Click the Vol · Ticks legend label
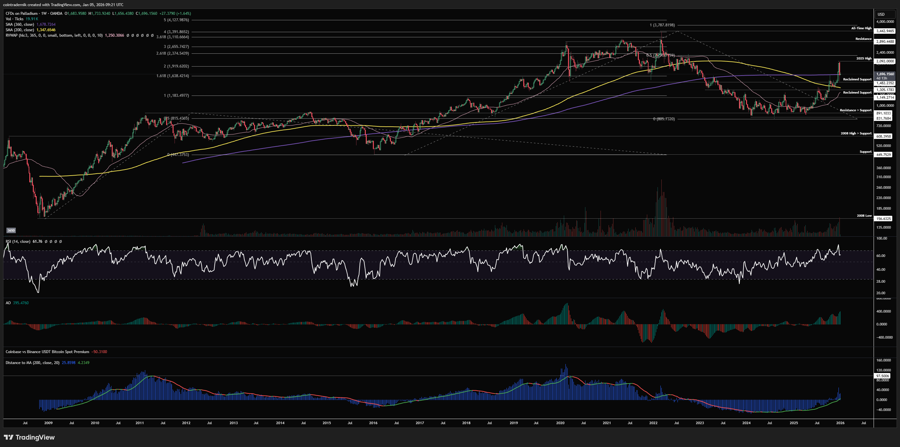 [x=14, y=19]
